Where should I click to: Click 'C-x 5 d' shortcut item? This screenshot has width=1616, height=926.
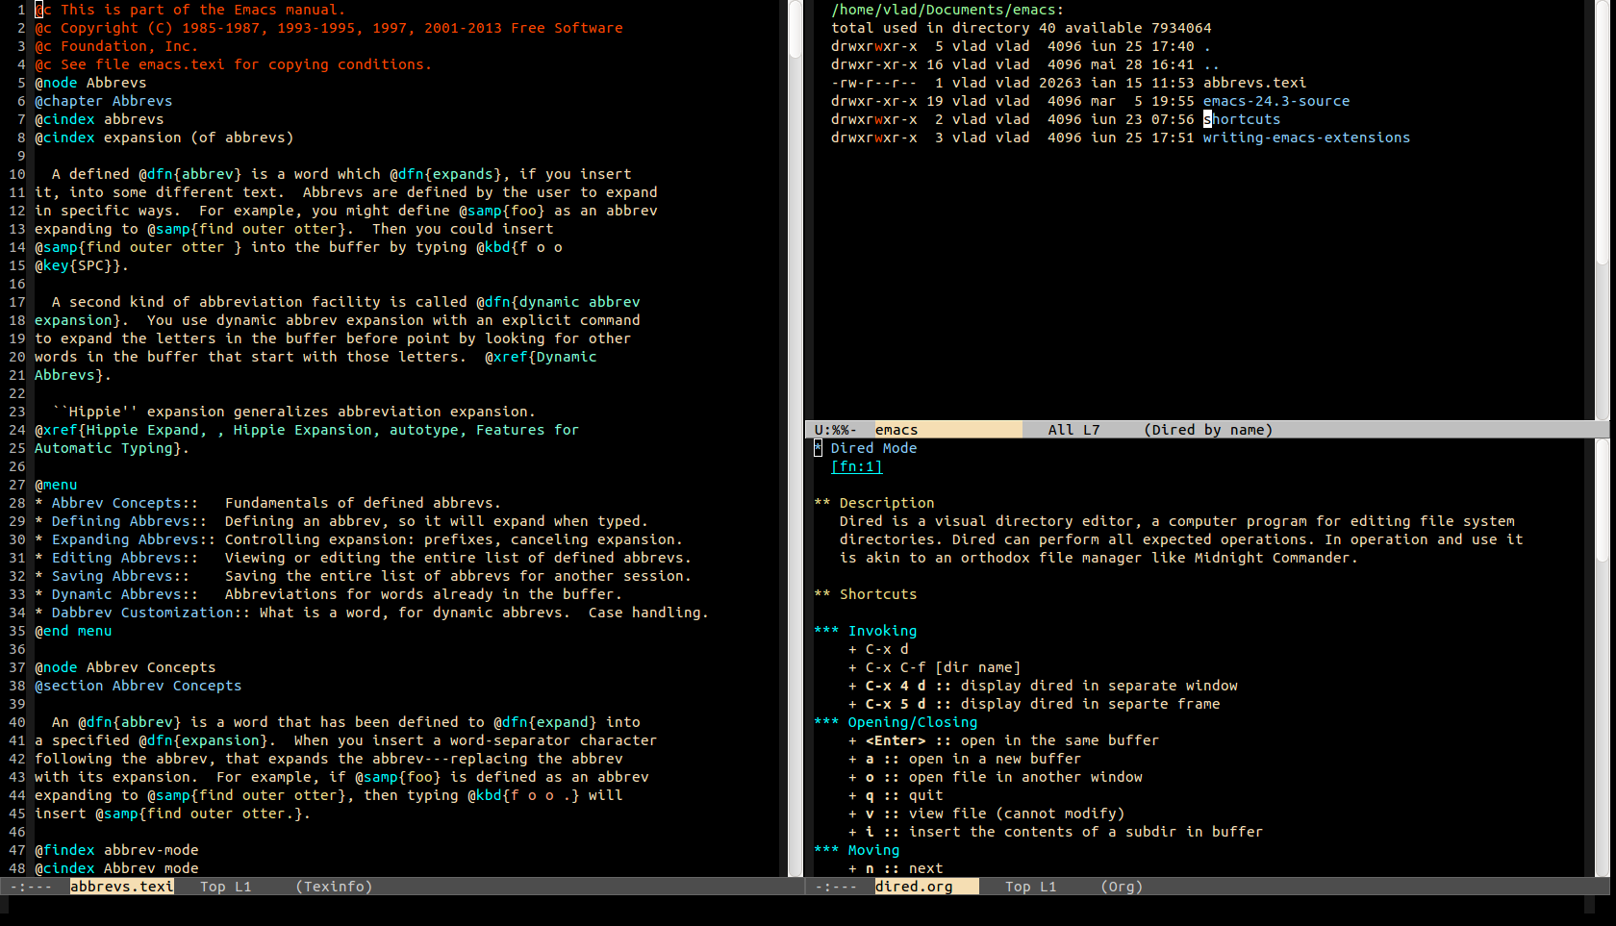coord(1034,704)
